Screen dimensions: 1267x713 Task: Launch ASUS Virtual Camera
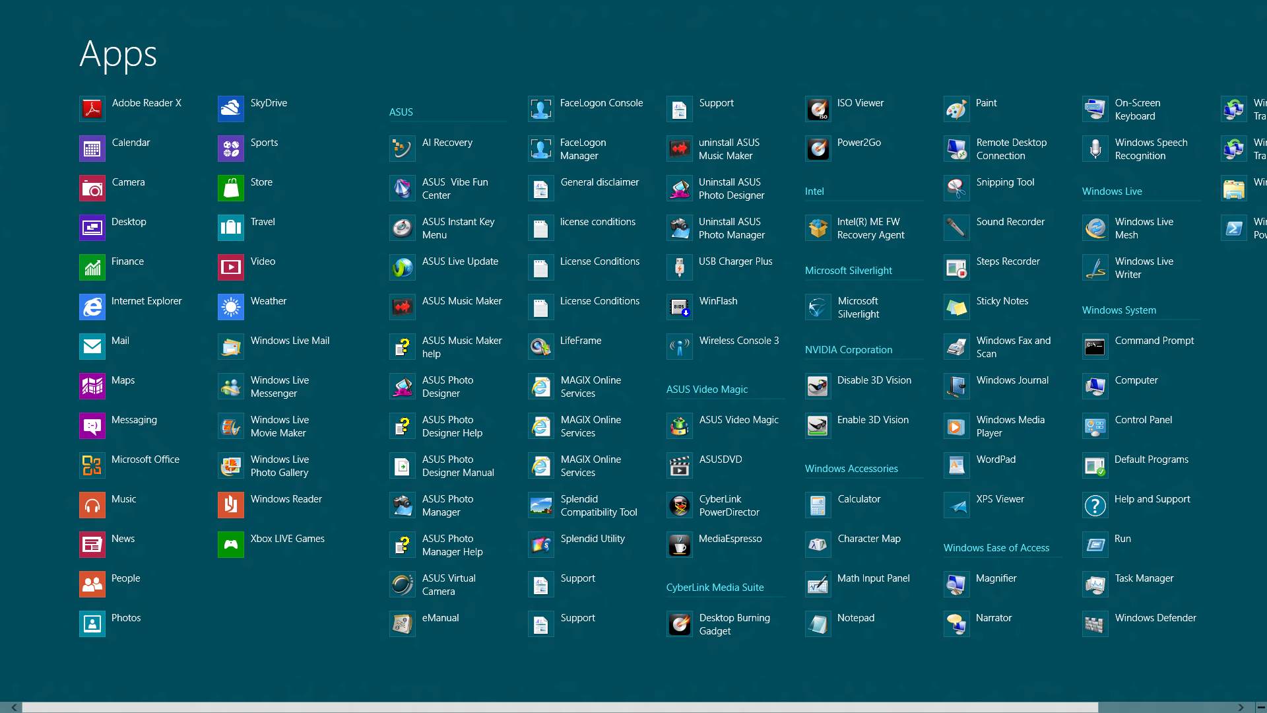(402, 584)
